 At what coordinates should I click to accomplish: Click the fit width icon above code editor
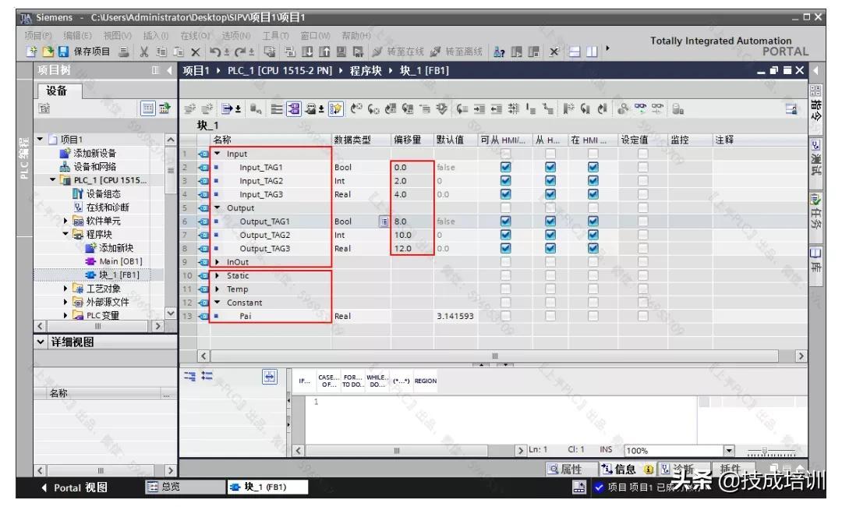pos(270,377)
